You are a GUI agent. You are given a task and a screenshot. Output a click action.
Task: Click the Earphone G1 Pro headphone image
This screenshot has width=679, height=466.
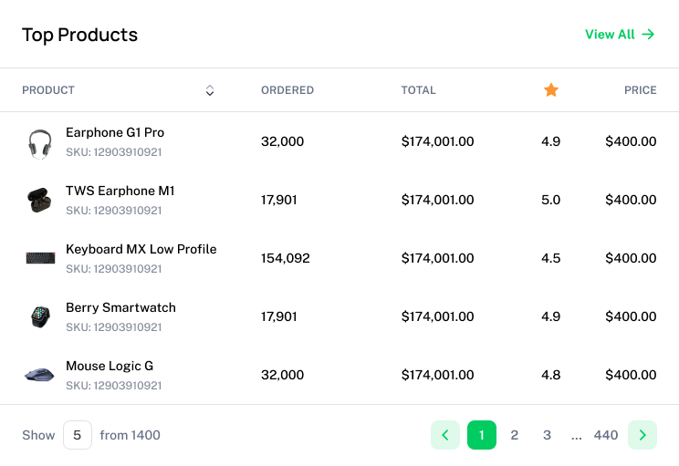[x=40, y=143]
